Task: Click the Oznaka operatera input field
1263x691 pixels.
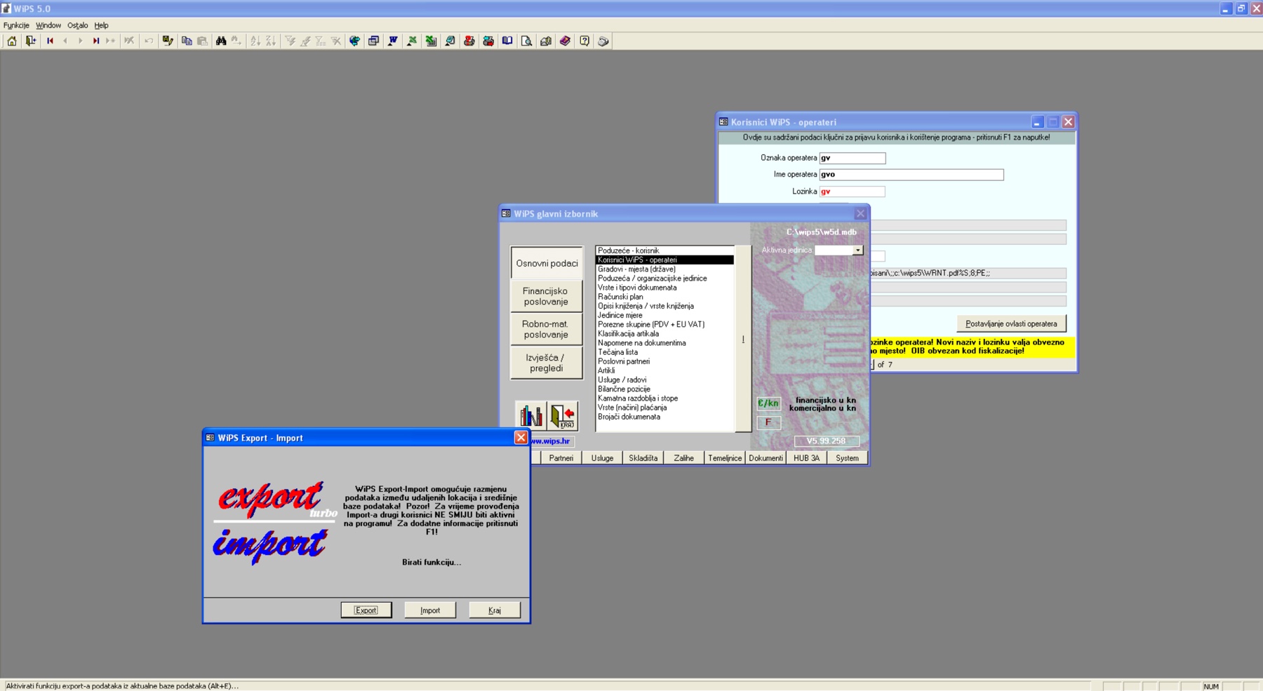Action: tap(853, 158)
